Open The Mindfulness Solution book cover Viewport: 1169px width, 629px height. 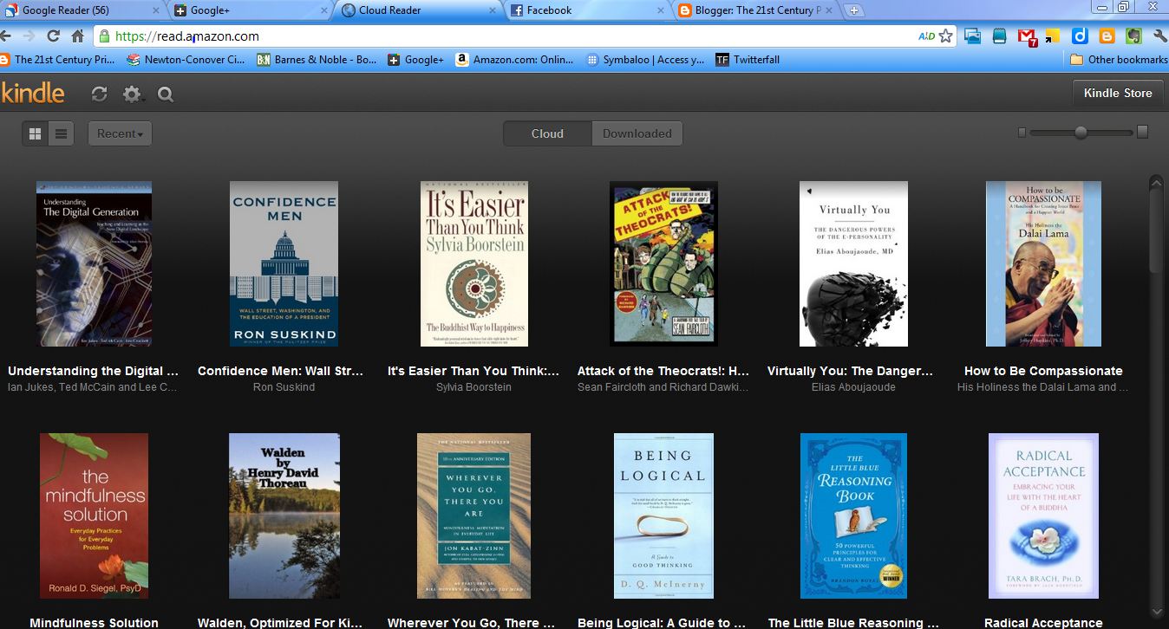pos(94,516)
